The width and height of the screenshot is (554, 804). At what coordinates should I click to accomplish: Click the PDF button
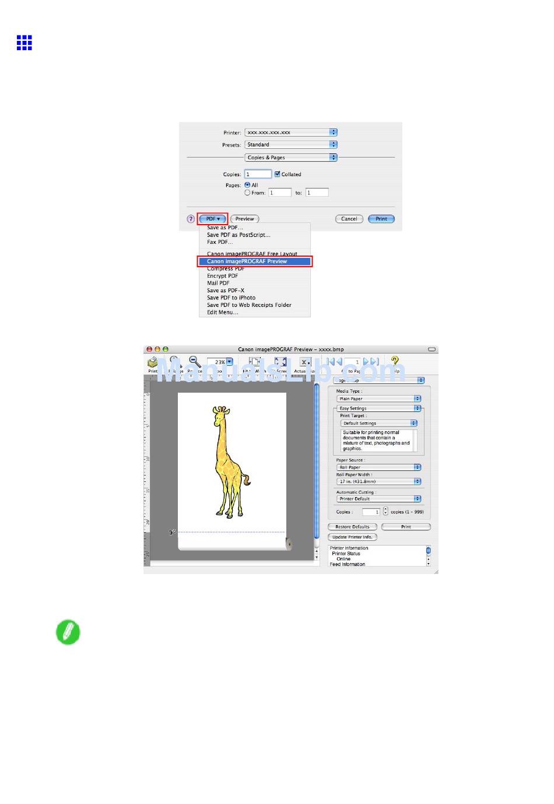tap(212, 219)
